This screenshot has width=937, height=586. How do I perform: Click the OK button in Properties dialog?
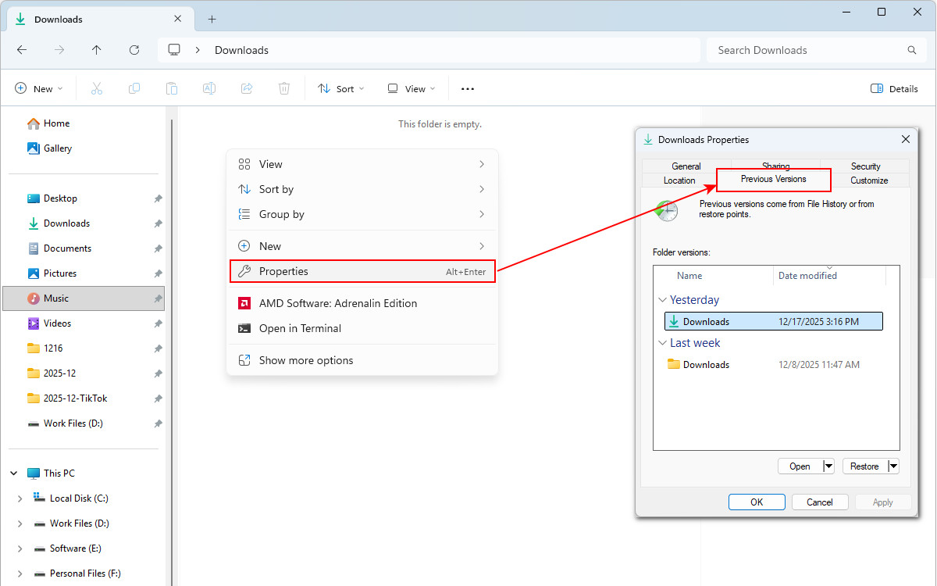coord(757,502)
